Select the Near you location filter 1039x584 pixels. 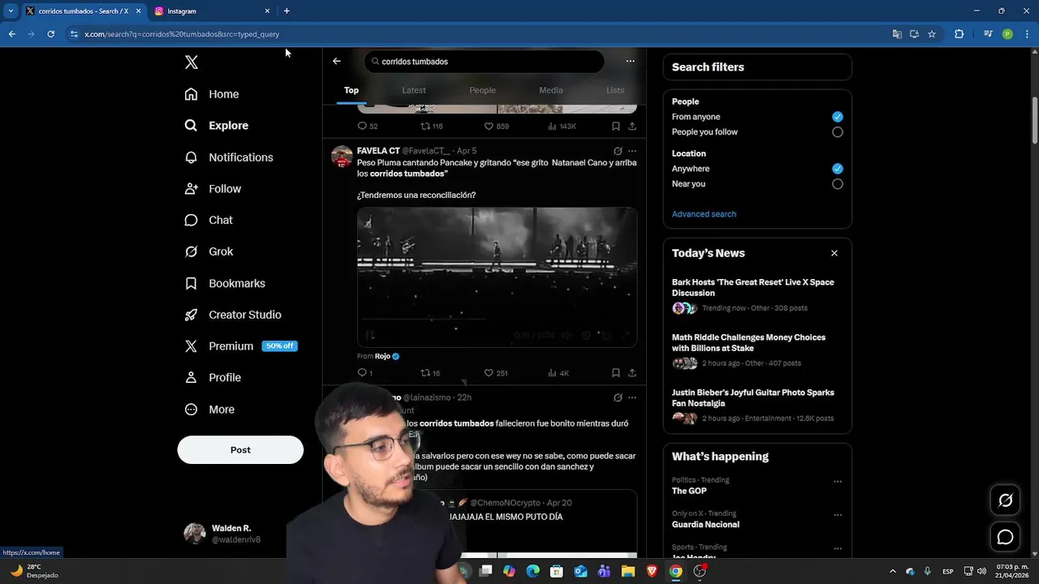click(x=838, y=184)
